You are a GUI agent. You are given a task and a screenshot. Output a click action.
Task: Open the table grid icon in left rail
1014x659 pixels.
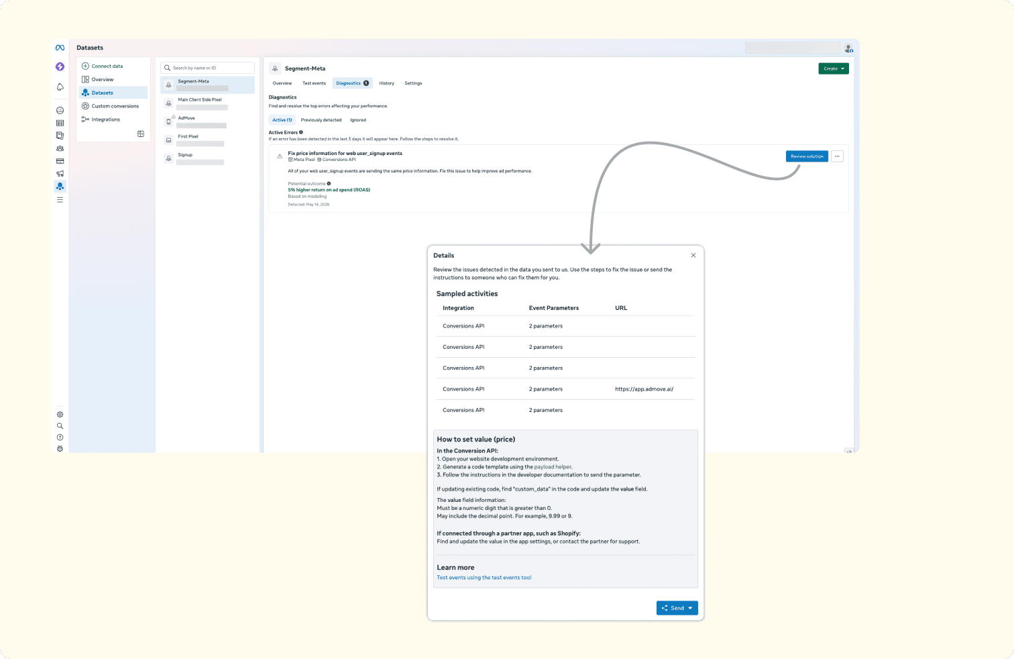coord(60,123)
